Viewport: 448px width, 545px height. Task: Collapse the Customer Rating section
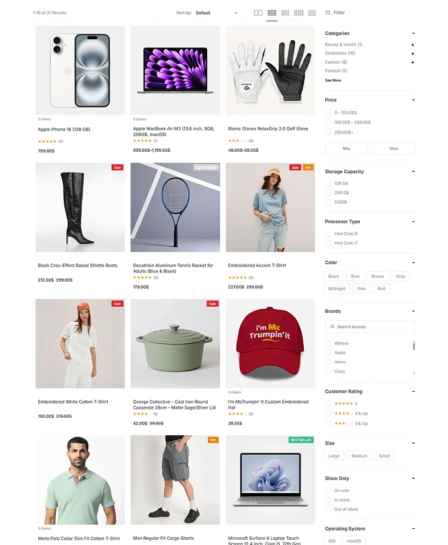tap(413, 391)
